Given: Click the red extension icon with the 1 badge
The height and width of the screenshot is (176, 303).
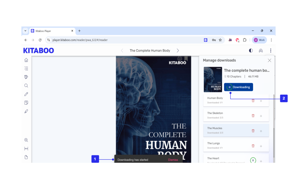Looking at the screenshot, I should click(237, 40).
